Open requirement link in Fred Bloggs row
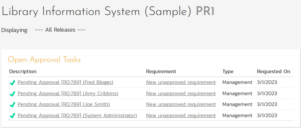The width and height of the screenshot is (301, 128). pos(181,82)
